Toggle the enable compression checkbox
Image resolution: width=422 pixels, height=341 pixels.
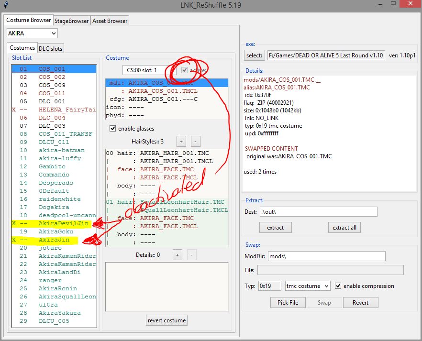tap(338, 286)
